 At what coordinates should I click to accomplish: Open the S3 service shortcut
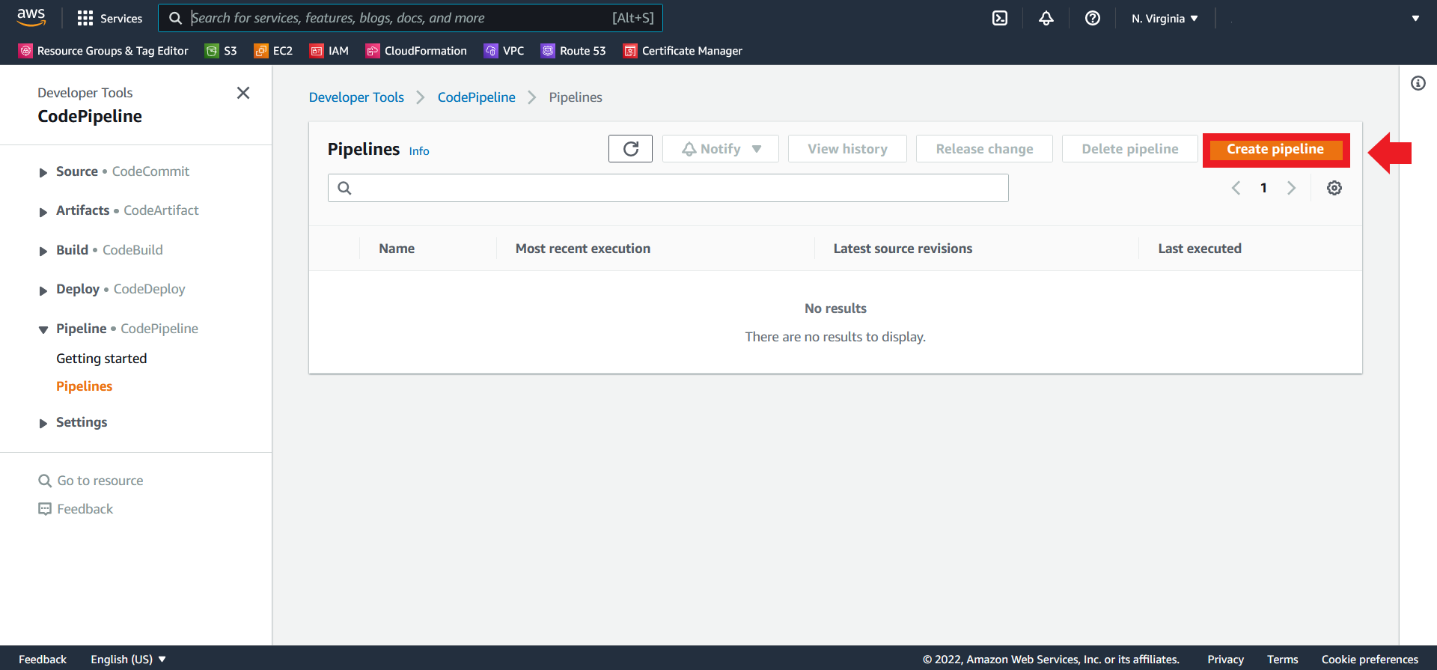pyautogui.click(x=222, y=50)
